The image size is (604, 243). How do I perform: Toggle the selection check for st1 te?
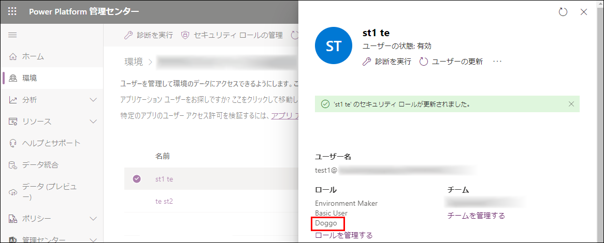click(x=137, y=179)
